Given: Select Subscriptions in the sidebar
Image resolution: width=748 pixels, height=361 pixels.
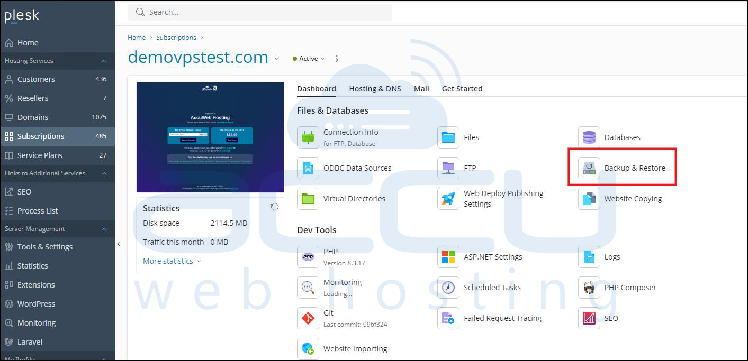Looking at the screenshot, I should tap(57, 136).
